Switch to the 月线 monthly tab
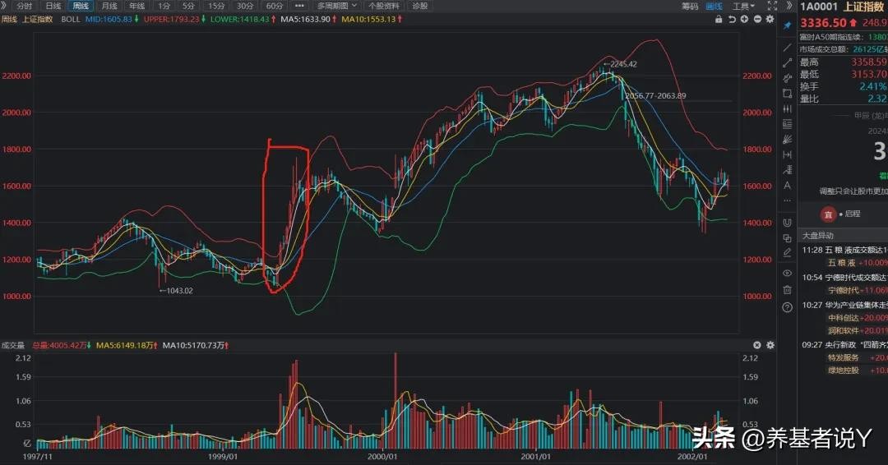This screenshot has height=465, width=888. click(x=109, y=6)
